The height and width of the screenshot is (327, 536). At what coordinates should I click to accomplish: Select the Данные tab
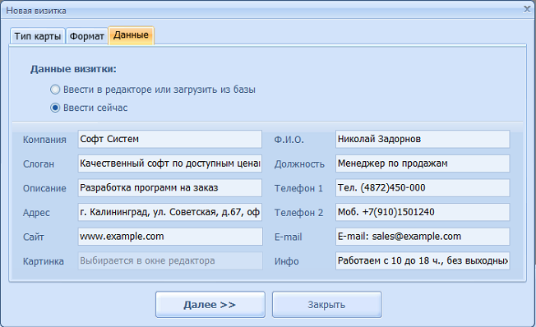(132, 35)
